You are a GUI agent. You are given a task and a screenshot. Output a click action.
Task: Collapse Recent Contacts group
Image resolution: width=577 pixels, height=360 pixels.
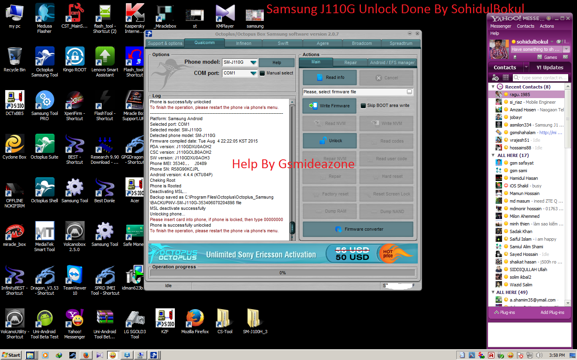pos(493,87)
